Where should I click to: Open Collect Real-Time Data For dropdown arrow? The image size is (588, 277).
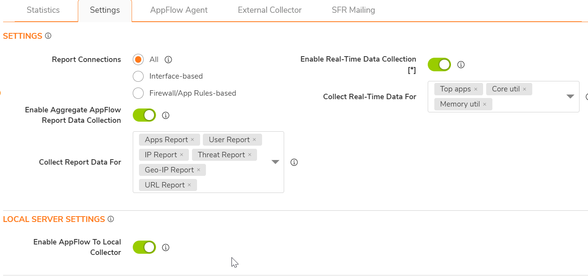click(x=570, y=96)
